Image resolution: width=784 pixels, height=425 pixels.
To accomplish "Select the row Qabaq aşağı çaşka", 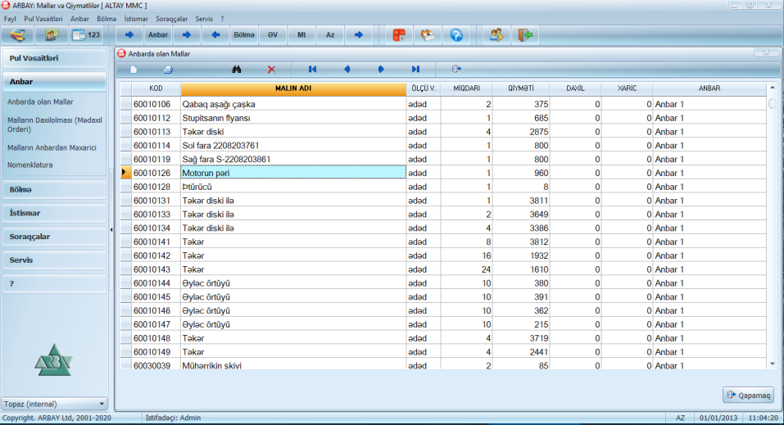I will point(443,104).
